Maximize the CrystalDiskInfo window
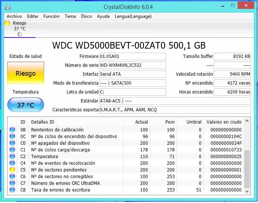Screen dimensions: 258x203 [232, 6]
